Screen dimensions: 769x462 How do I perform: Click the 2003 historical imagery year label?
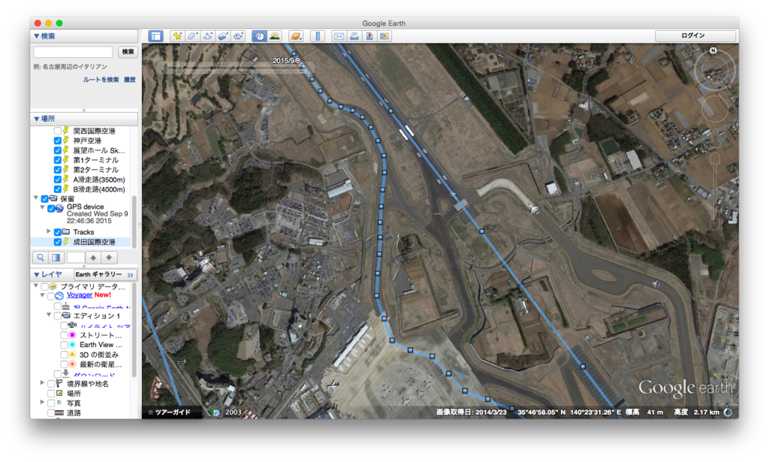(234, 412)
